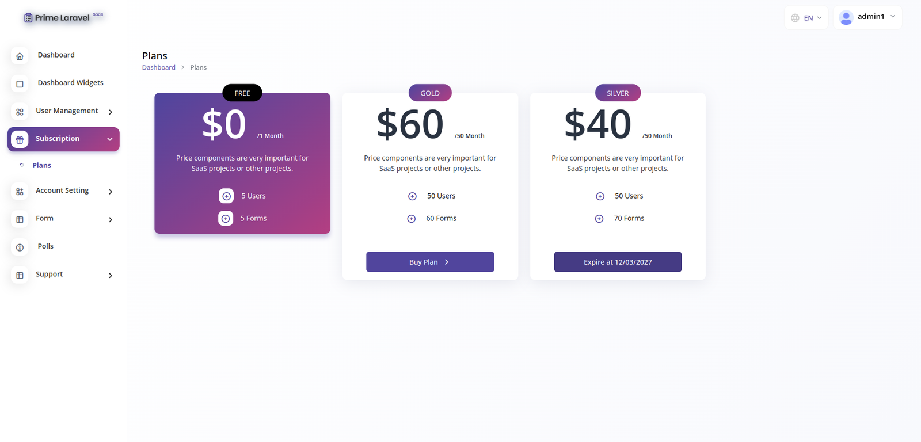Expand the Form submenu arrow
The height and width of the screenshot is (442, 921).
coord(111,219)
